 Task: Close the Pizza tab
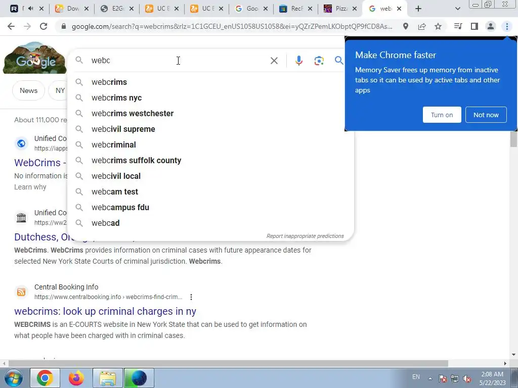click(355, 9)
